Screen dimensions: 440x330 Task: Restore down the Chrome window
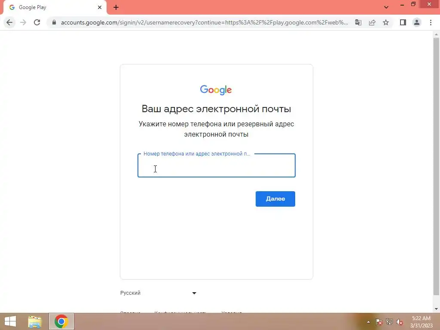tap(413, 4)
